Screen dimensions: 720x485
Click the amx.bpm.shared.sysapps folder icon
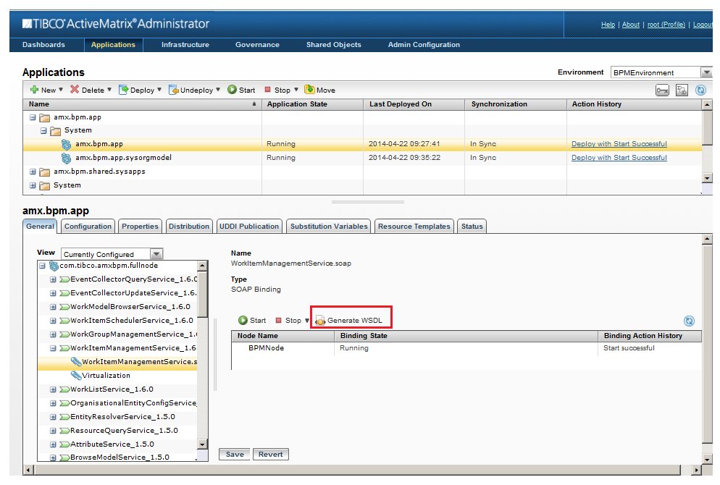tap(44, 172)
